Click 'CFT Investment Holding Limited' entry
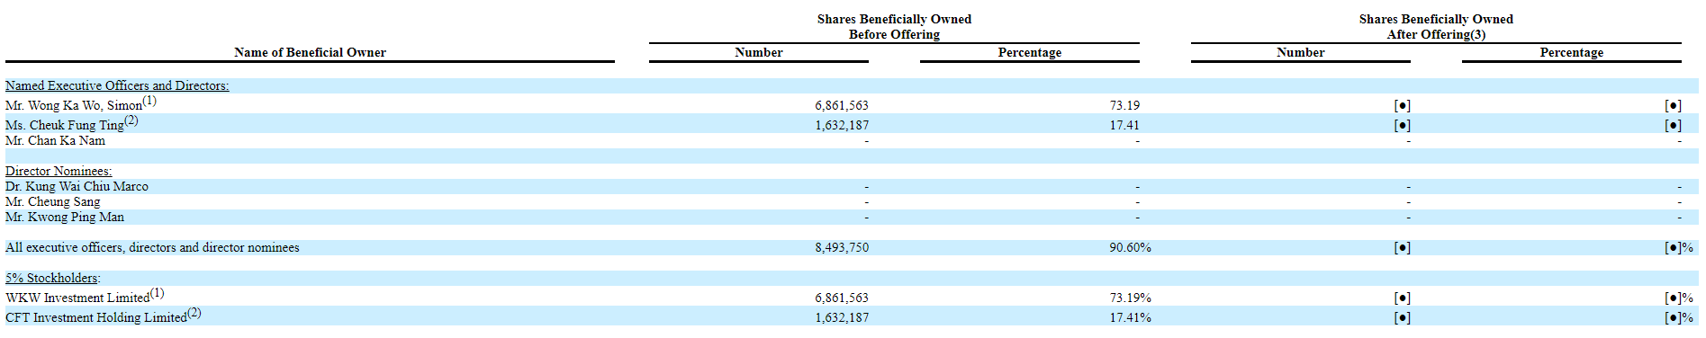Viewport: 1706px width, 338px height. (x=96, y=317)
